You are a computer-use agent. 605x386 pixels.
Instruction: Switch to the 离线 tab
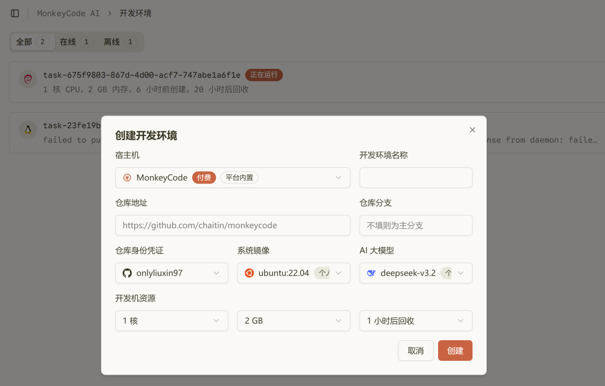120,41
